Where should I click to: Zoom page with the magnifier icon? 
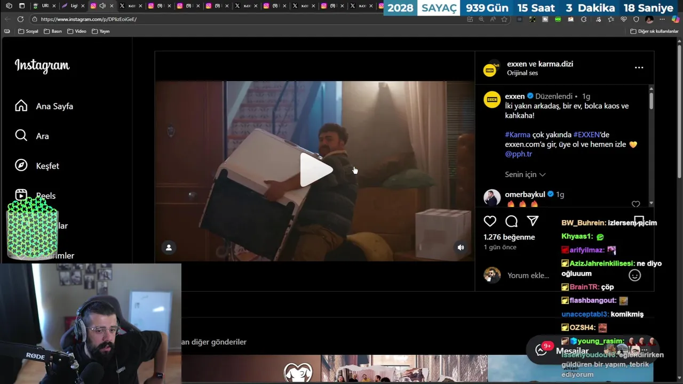coord(481,19)
